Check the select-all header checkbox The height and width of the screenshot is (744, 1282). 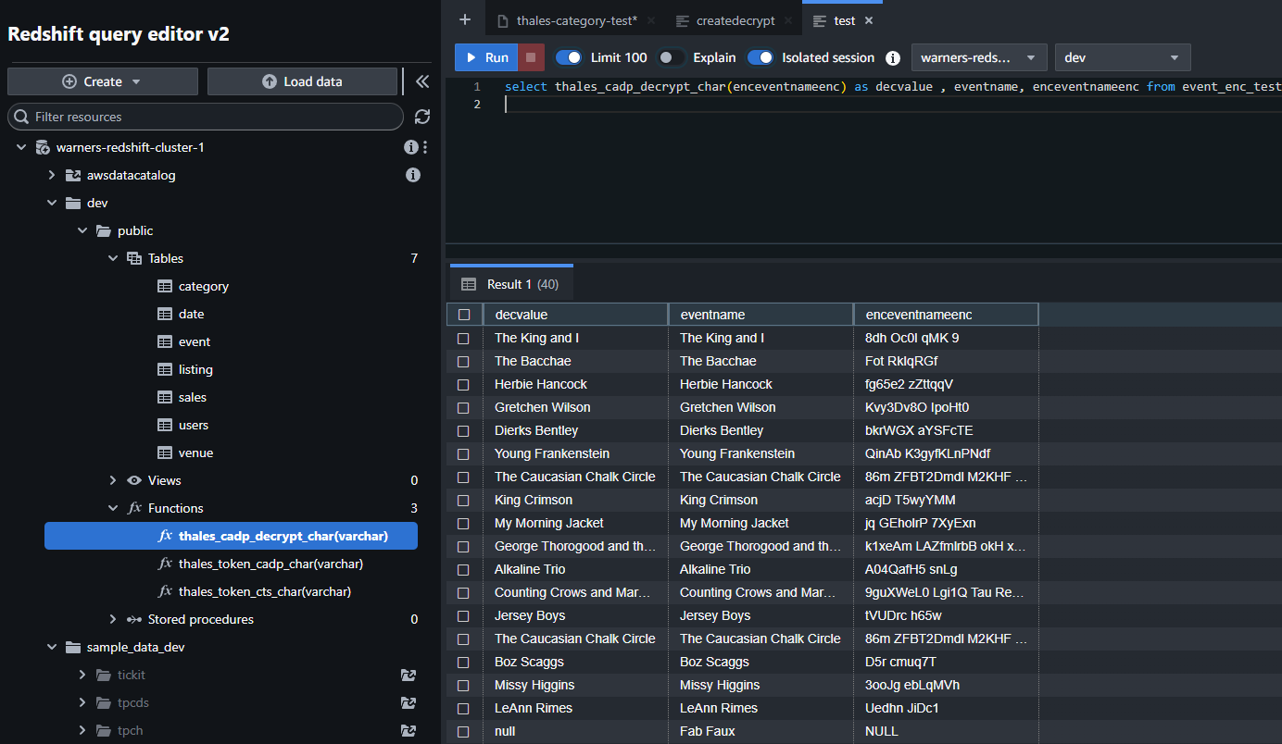coord(464,315)
